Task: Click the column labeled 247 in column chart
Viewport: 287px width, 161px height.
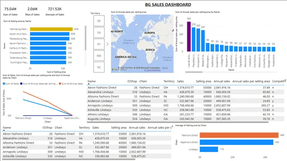Action: 203,41
